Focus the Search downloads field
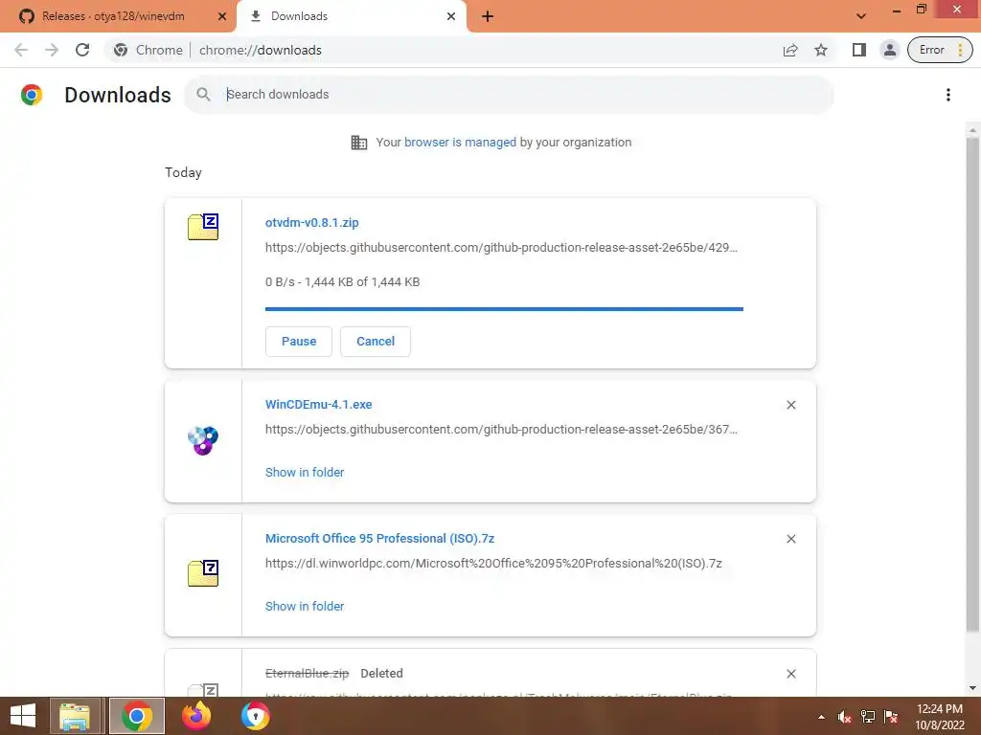981x735 pixels. [x=509, y=95]
